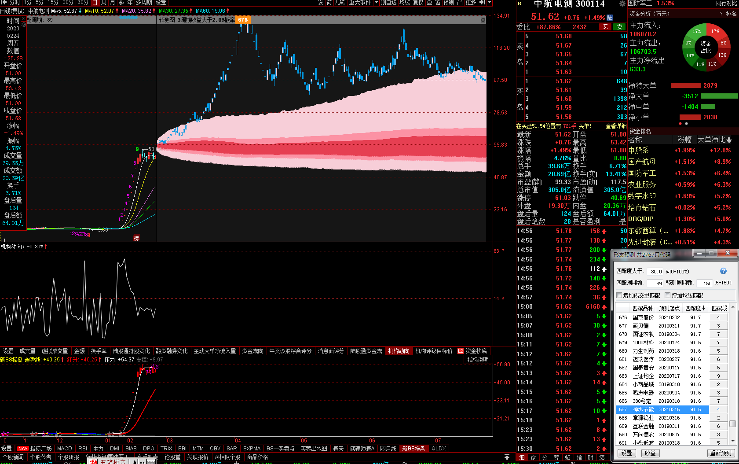
Task: Click the red NEW badge beside 指标广场
Action: tap(23, 449)
